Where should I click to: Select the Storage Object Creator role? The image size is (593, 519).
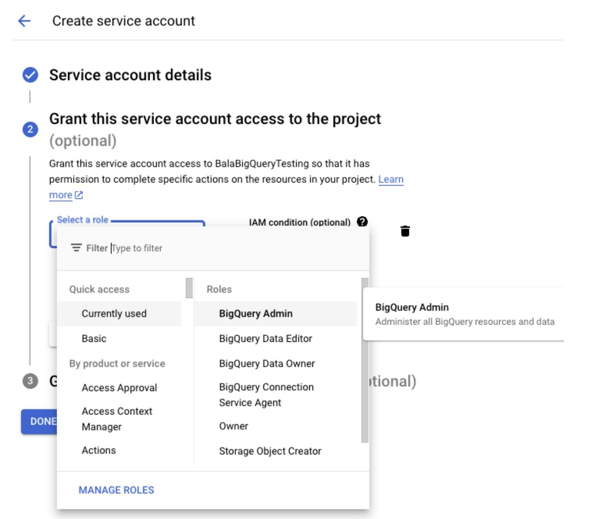(x=275, y=451)
